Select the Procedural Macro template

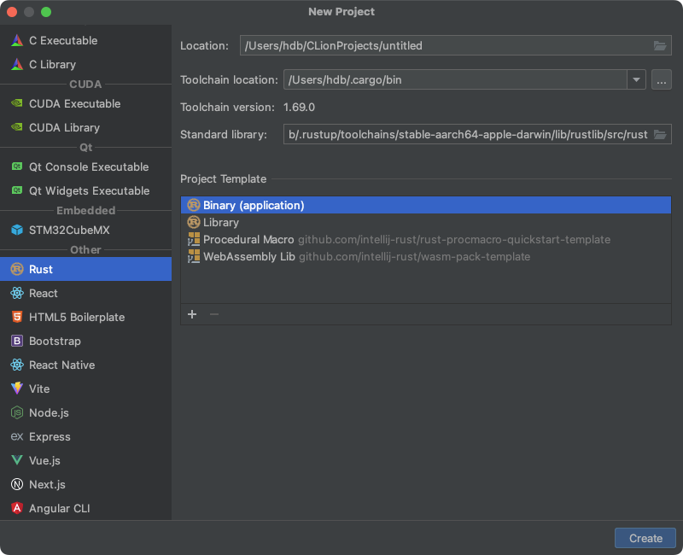pos(426,239)
